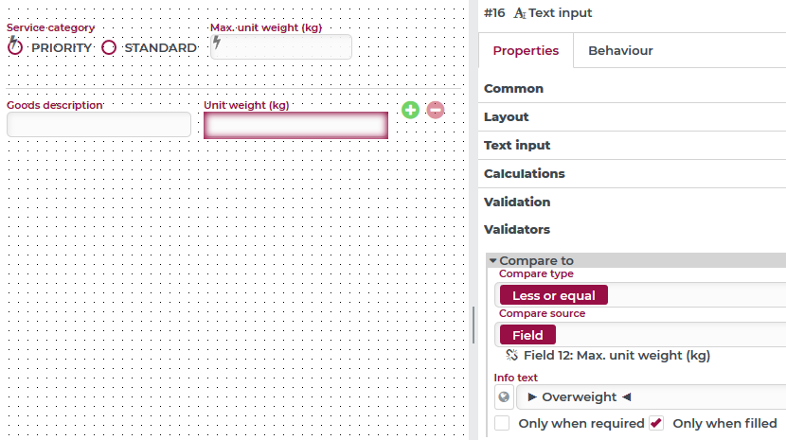
Task: Click the link icon next to Field 12
Action: tap(511, 355)
